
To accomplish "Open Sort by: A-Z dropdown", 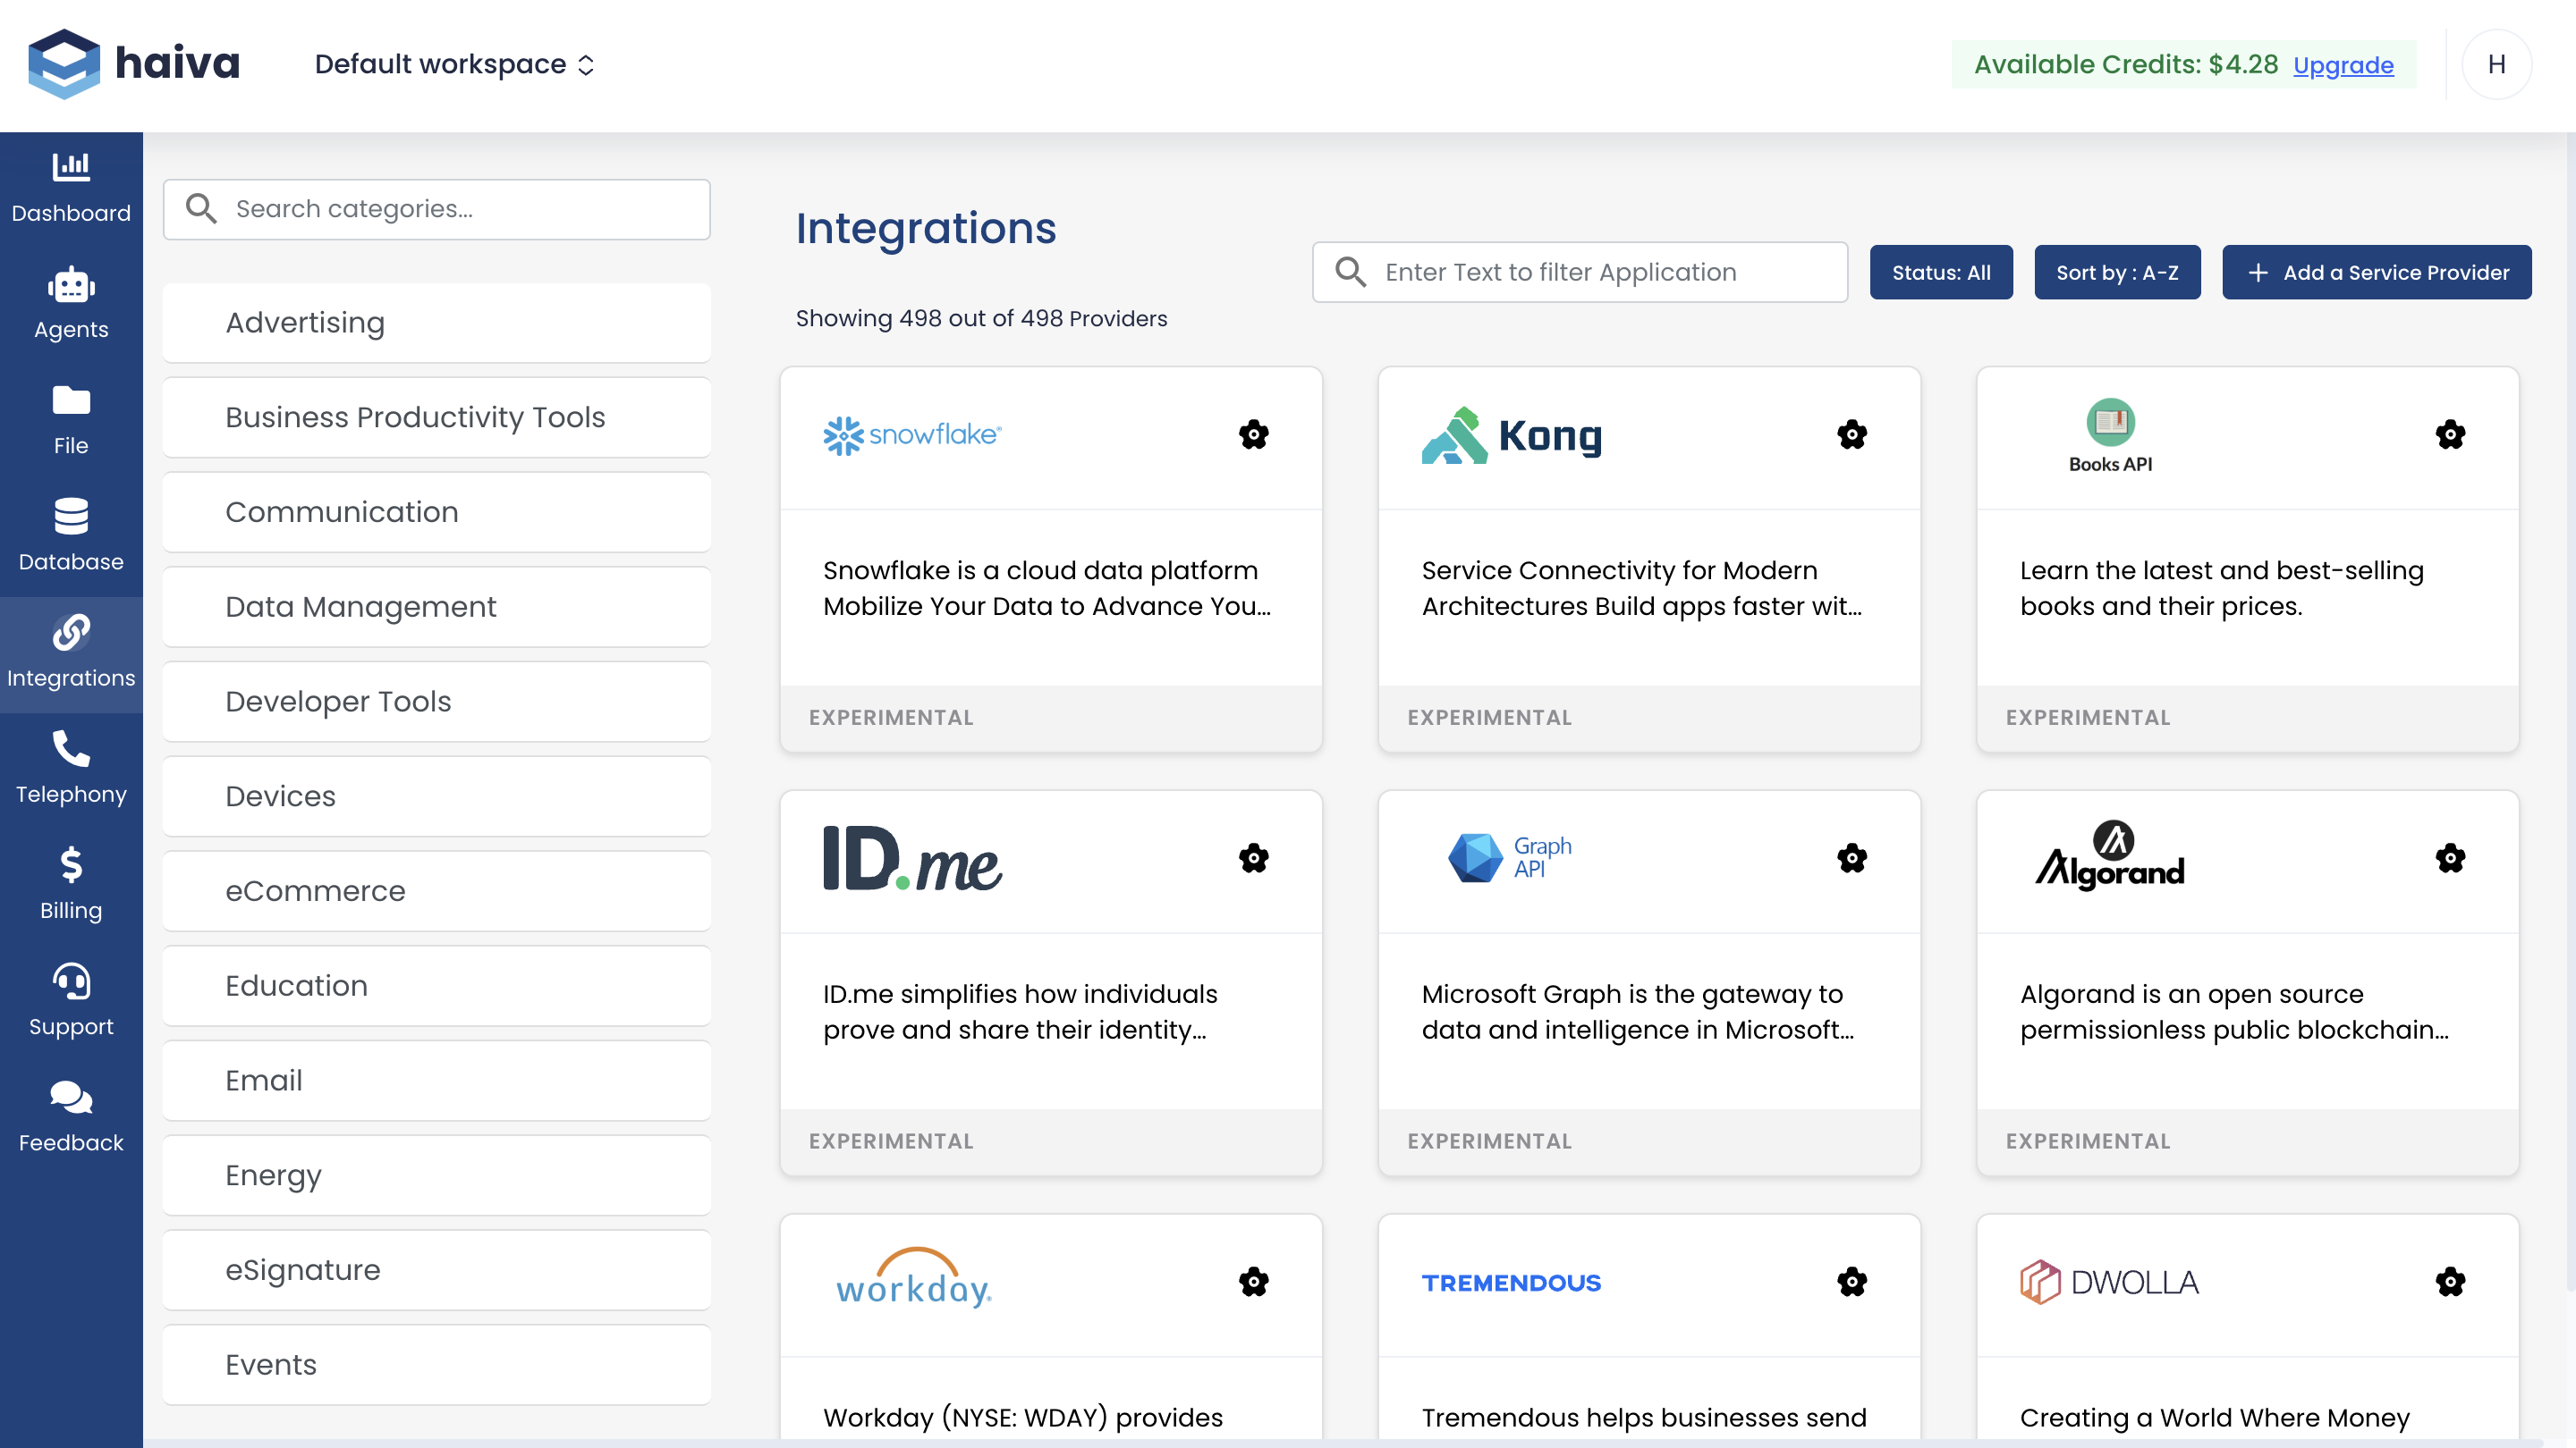I will pyautogui.click(x=2117, y=273).
